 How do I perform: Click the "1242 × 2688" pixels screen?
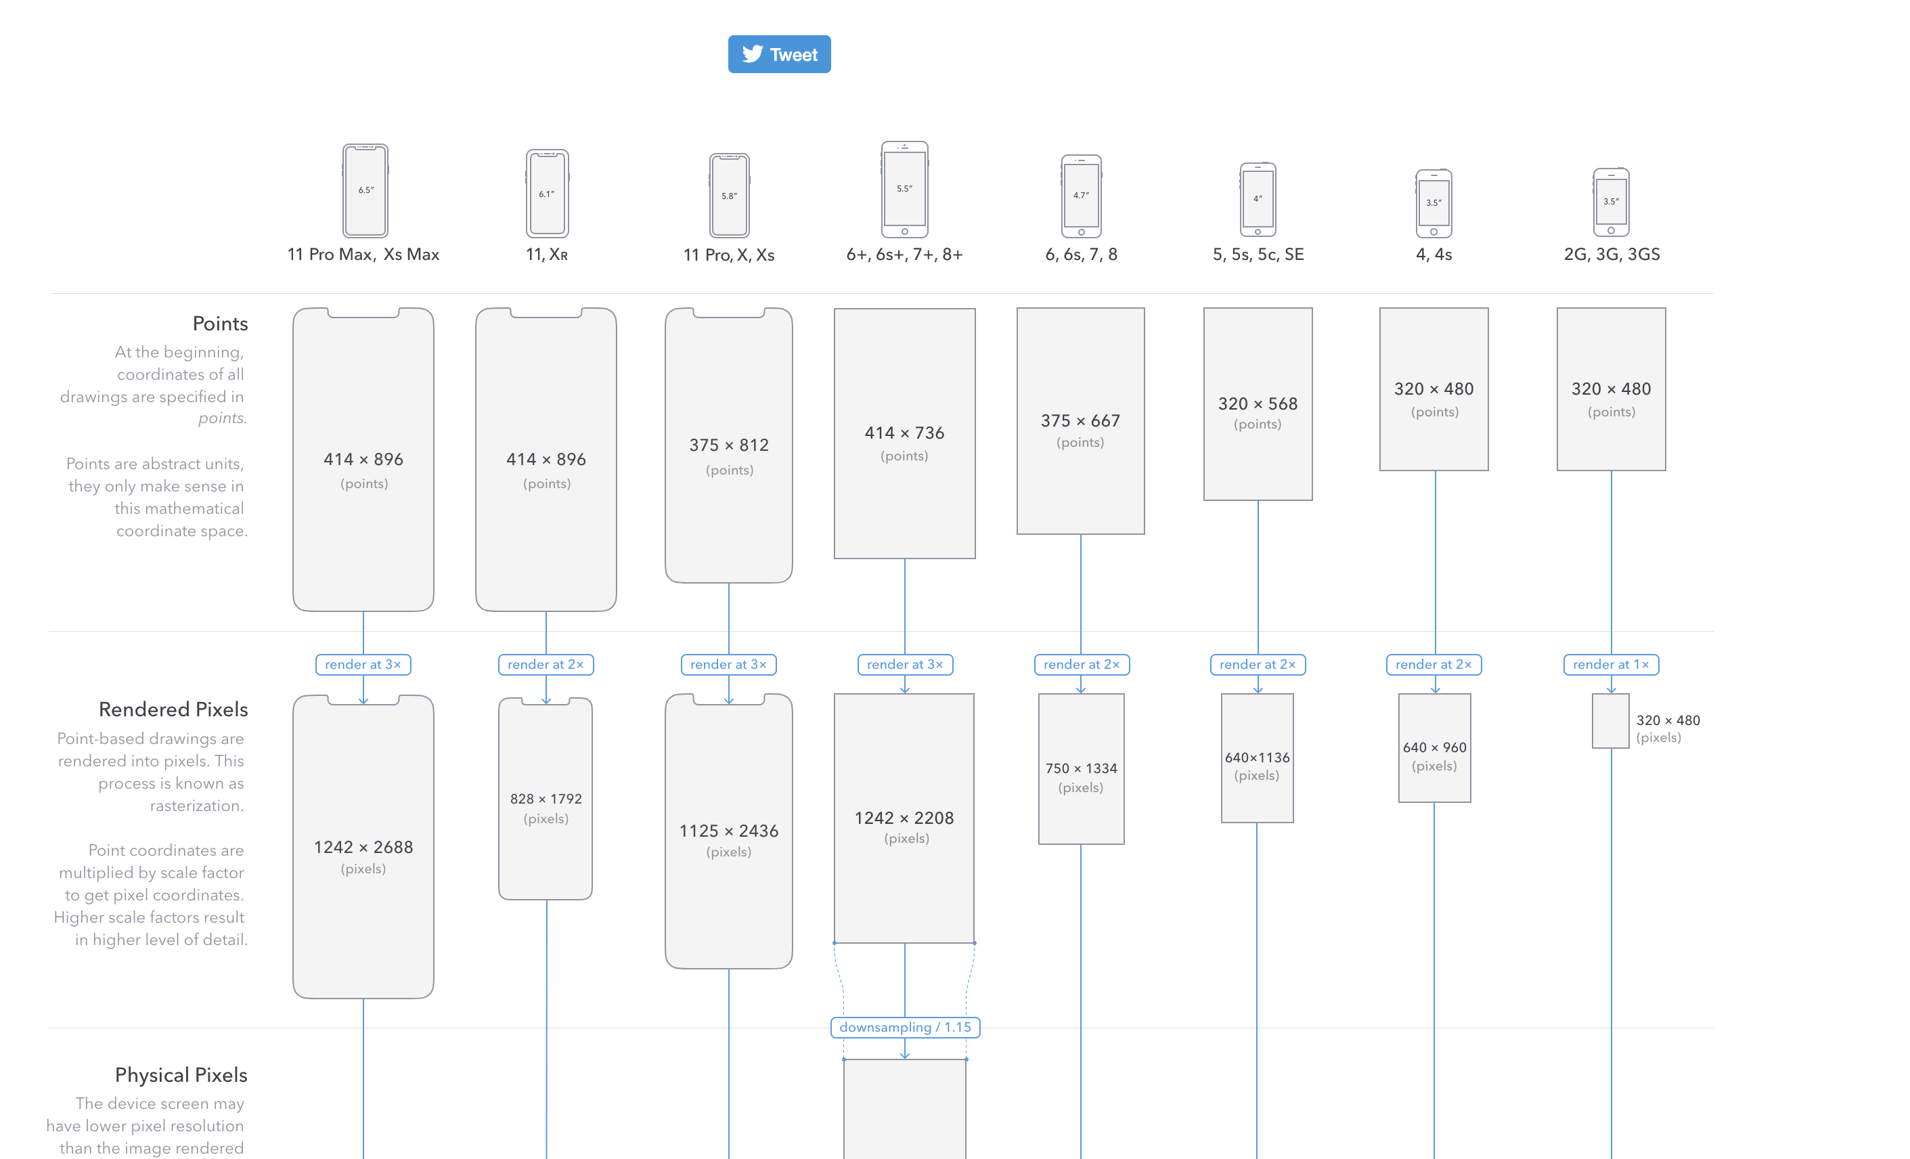[x=363, y=847]
